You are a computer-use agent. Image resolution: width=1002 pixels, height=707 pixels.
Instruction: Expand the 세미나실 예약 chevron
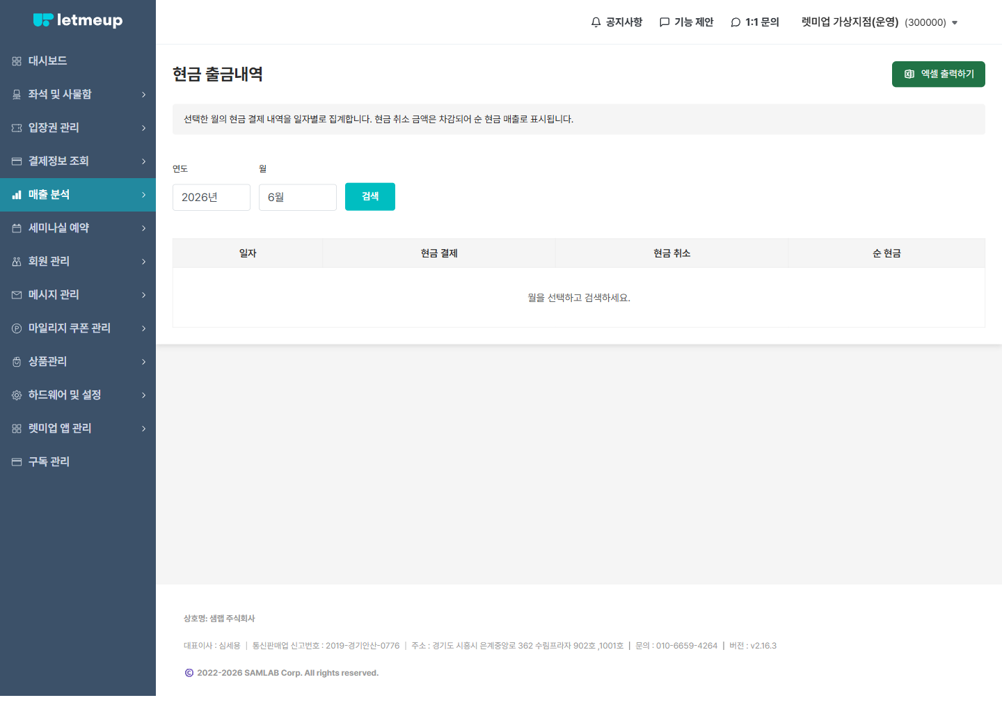click(144, 228)
